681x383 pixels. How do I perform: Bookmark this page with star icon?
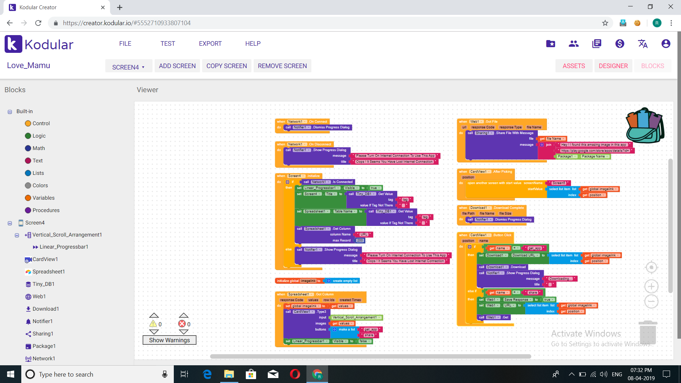(x=605, y=23)
